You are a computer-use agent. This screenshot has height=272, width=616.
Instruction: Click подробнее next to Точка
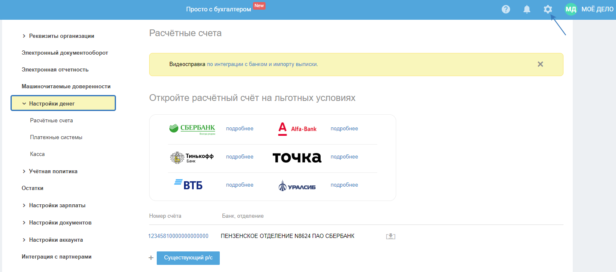click(344, 157)
